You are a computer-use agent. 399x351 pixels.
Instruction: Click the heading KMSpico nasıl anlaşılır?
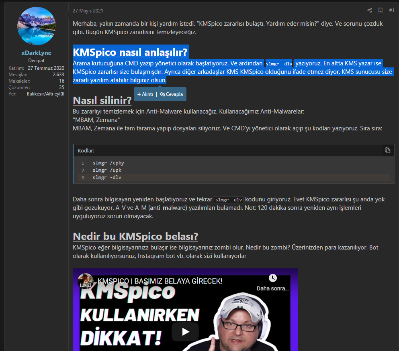point(130,52)
